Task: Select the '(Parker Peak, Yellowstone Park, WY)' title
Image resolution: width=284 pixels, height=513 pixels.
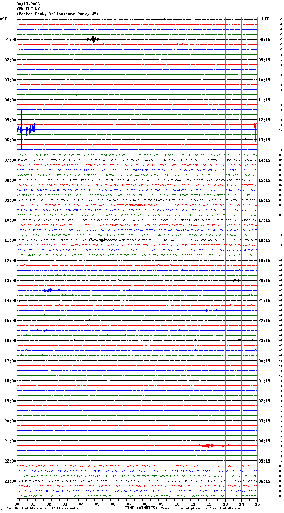Action: coord(57,14)
